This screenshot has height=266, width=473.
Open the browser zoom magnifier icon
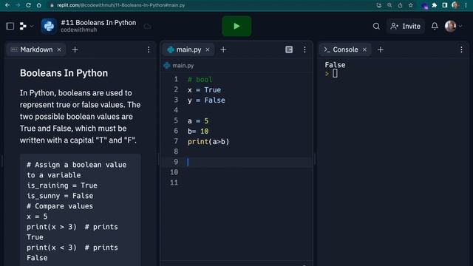[389, 5]
